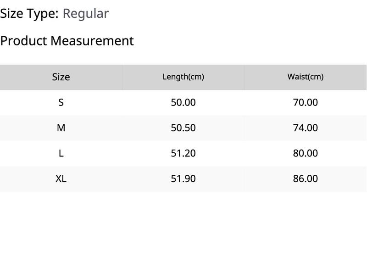Click the 50.00 length value
The height and width of the screenshot is (256, 367).
point(183,102)
